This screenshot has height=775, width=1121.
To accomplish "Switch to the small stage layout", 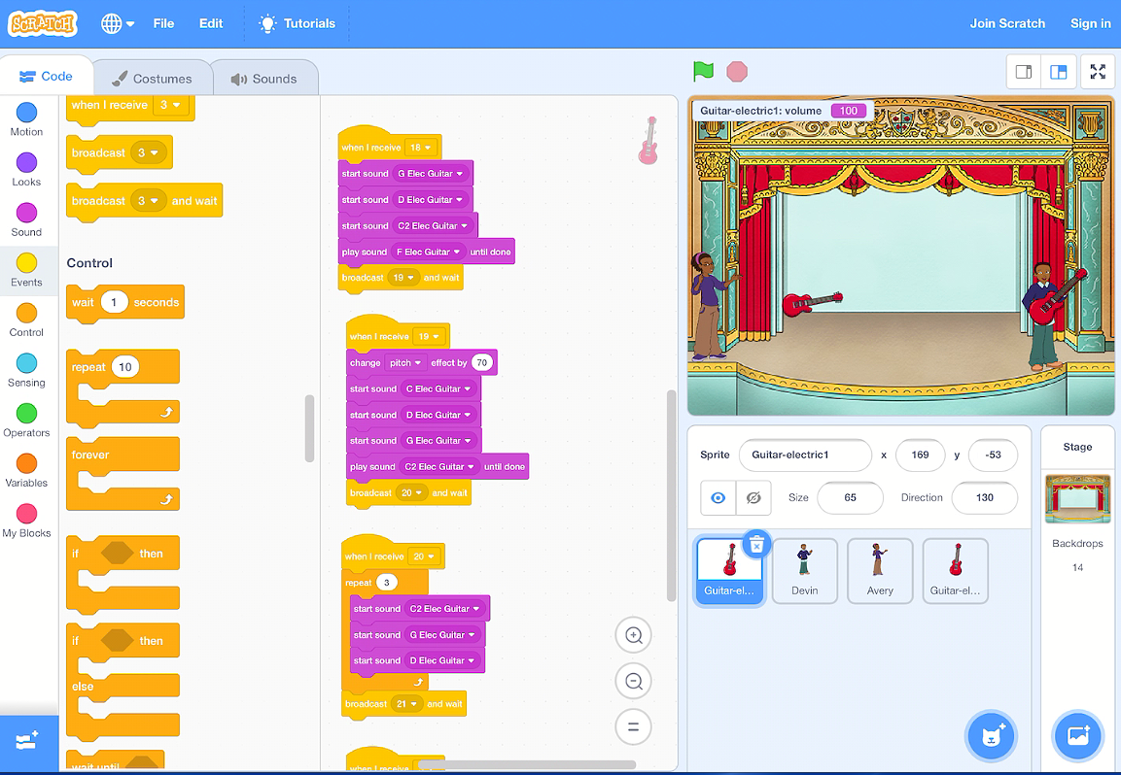I will click(1023, 72).
